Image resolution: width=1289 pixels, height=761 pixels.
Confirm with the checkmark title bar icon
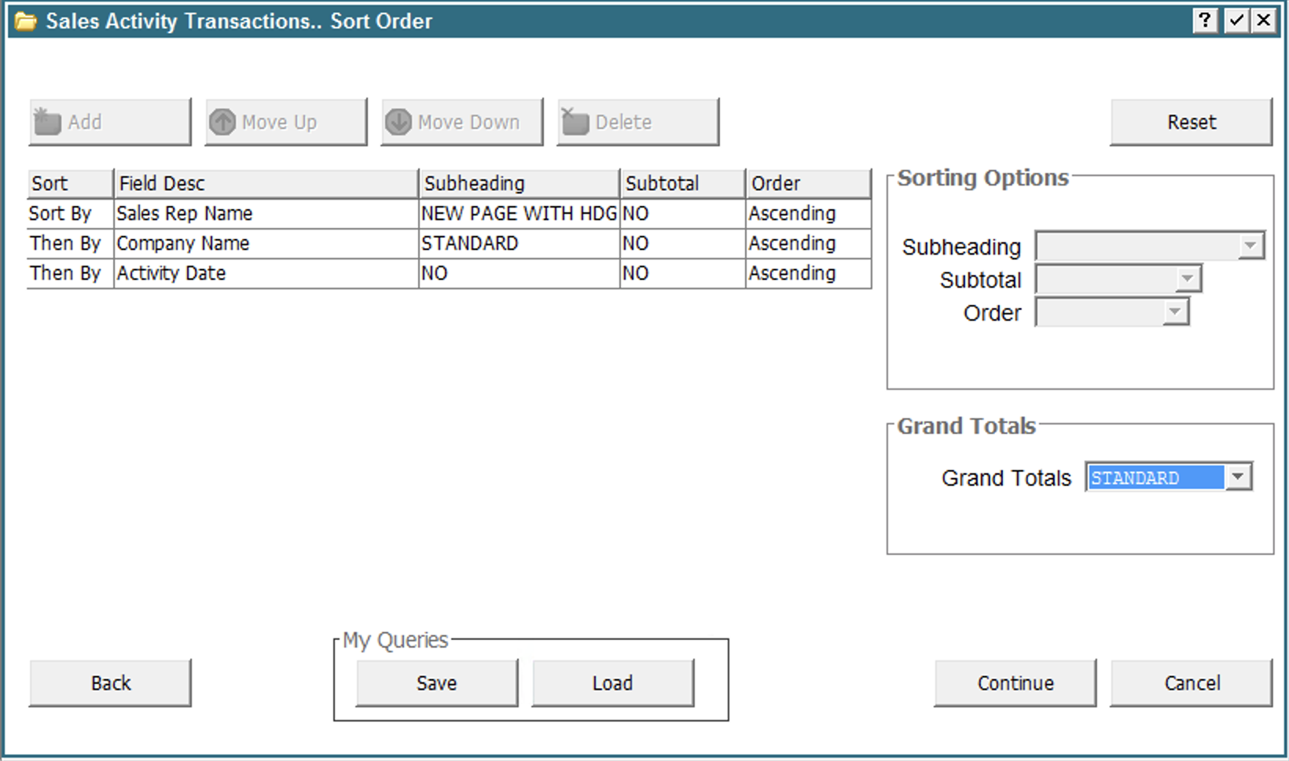pyautogui.click(x=1236, y=20)
